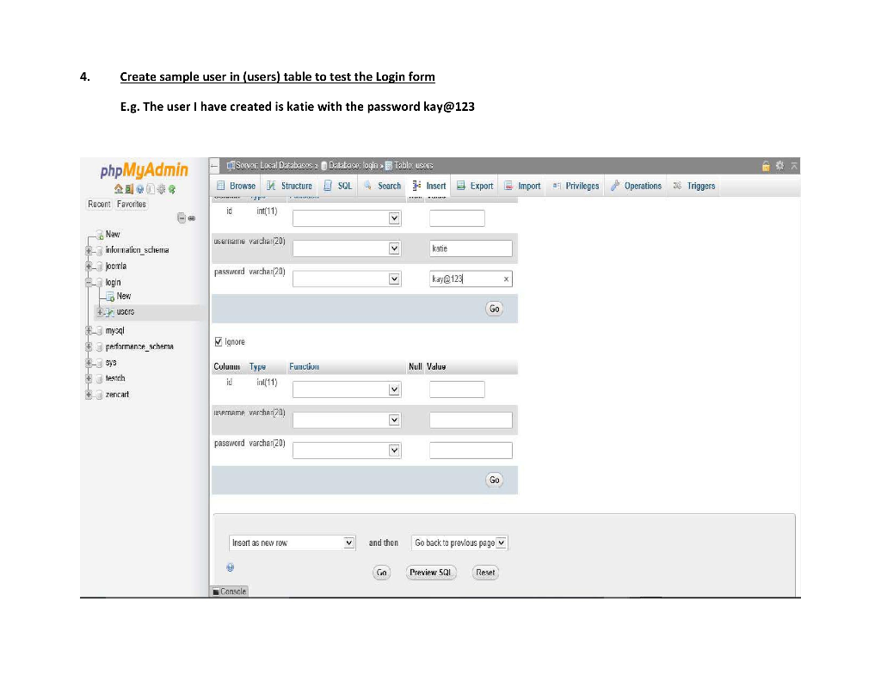Click the Preview SQL button

click(430, 573)
